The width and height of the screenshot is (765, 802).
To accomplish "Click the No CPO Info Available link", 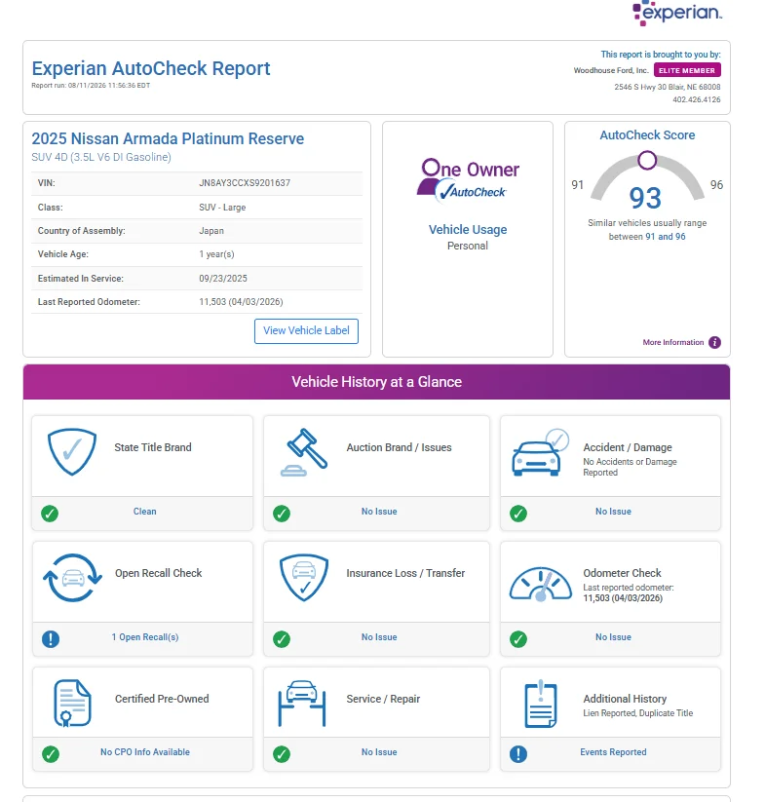I will click(x=144, y=752).
